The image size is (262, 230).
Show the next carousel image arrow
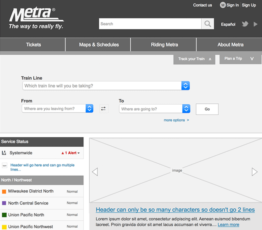[x=254, y=172]
